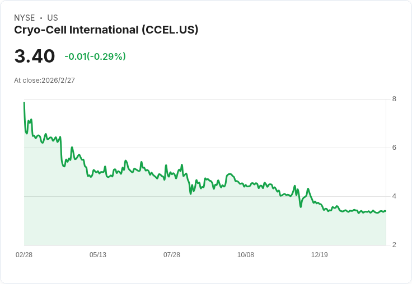Click the At close:2026/2/27 timestamp

(44, 81)
